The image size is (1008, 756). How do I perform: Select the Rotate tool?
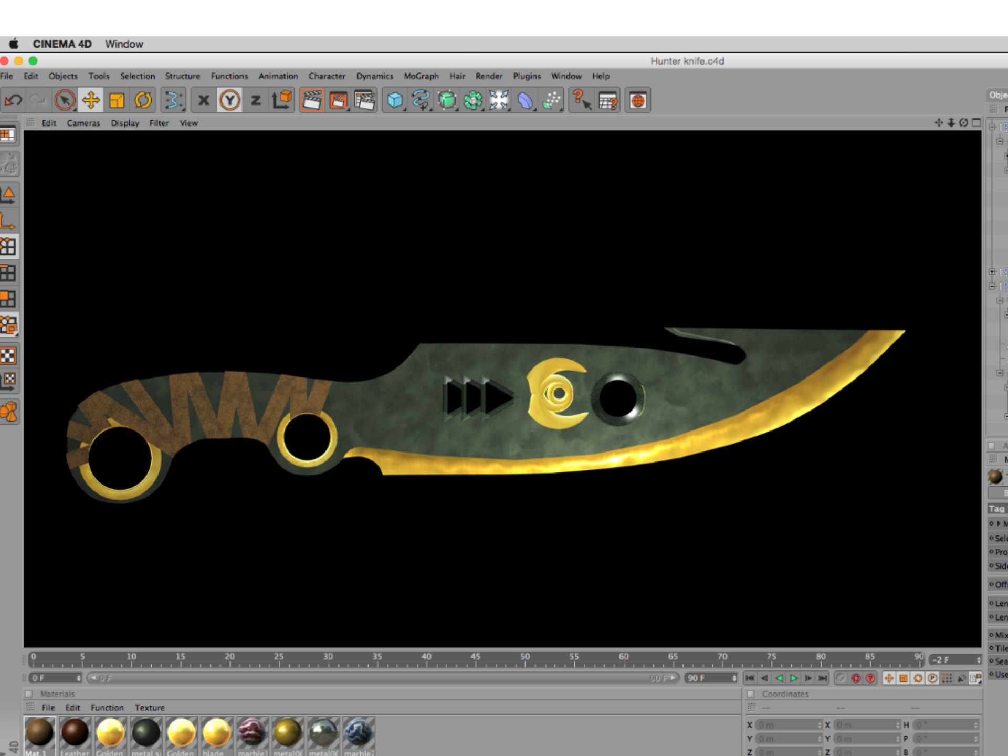[x=143, y=100]
